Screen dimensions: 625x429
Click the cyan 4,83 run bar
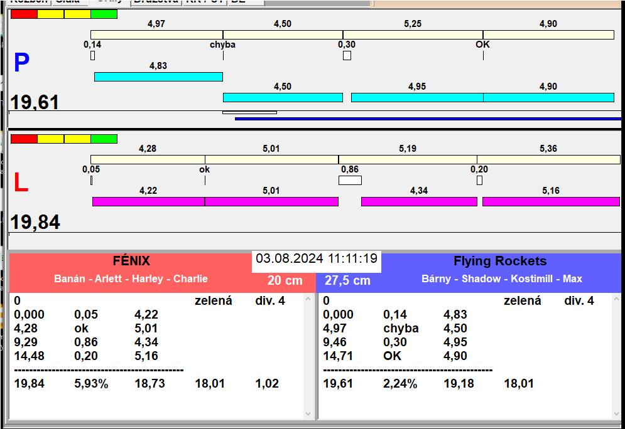click(158, 77)
